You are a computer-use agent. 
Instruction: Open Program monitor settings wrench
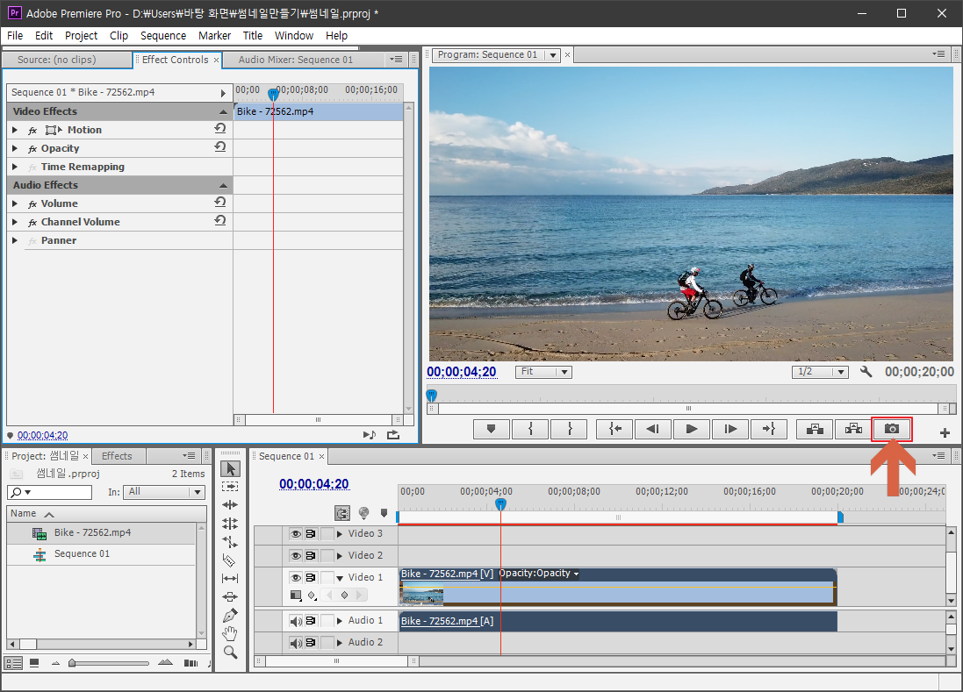[866, 372]
